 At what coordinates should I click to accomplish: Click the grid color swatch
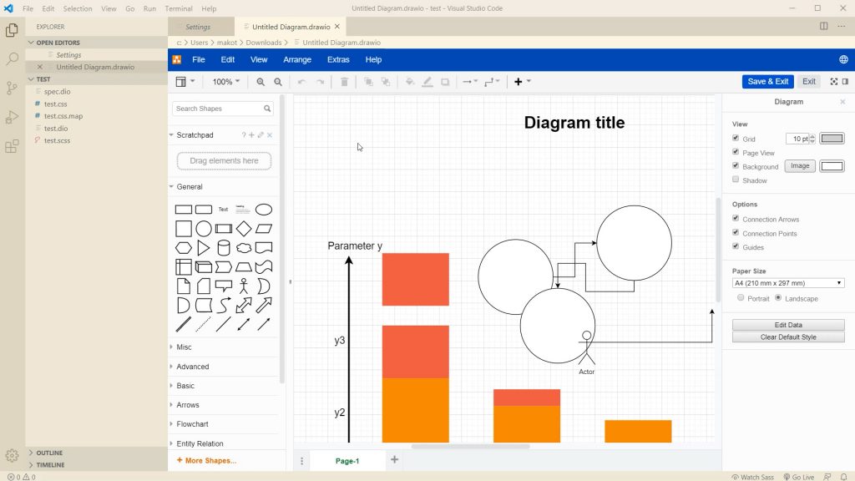(832, 139)
